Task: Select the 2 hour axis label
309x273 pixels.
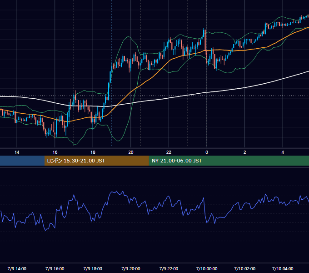Action: [245, 152]
